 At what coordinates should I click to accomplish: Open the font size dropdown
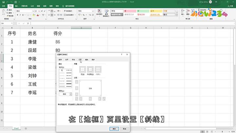(x=39, y=11)
